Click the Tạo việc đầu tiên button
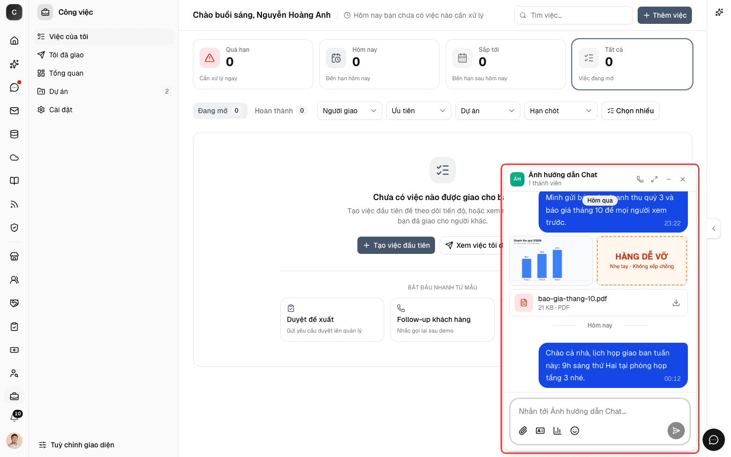This screenshot has height=457, width=731. click(x=396, y=245)
